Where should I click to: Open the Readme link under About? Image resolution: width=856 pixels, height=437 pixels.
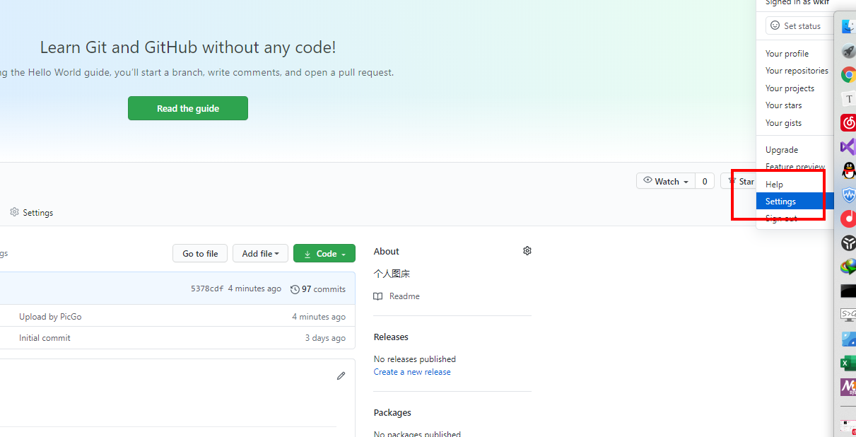[404, 296]
